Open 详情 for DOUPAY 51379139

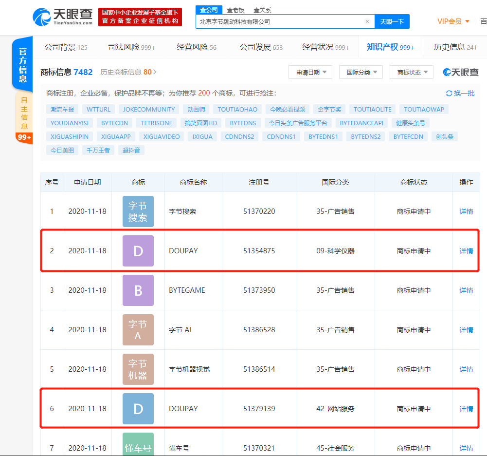(466, 409)
